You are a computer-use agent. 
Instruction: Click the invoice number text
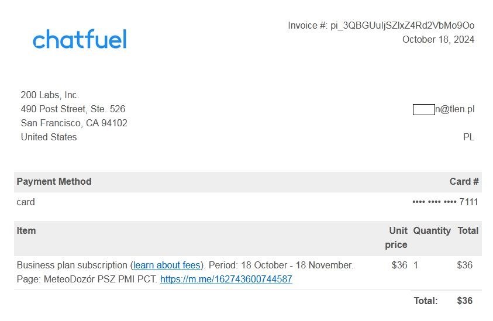tap(381, 26)
